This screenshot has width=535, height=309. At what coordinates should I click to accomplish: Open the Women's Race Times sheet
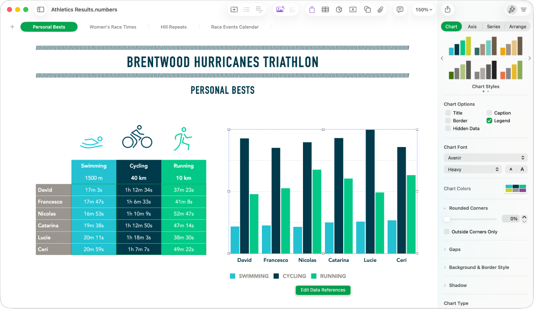113,27
